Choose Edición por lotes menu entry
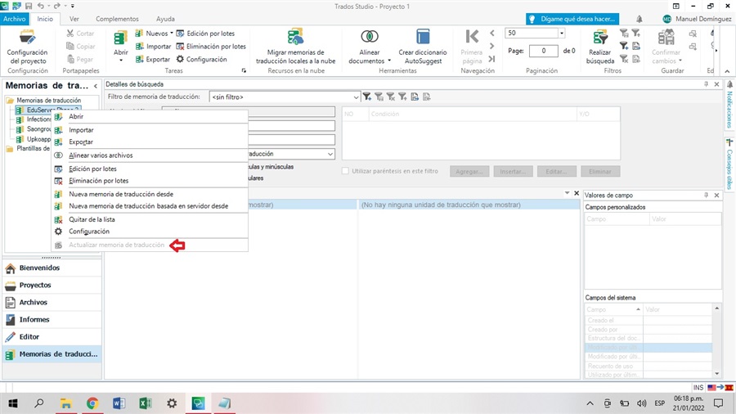Image resolution: width=736 pixels, height=414 pixels. click(150, 169)
